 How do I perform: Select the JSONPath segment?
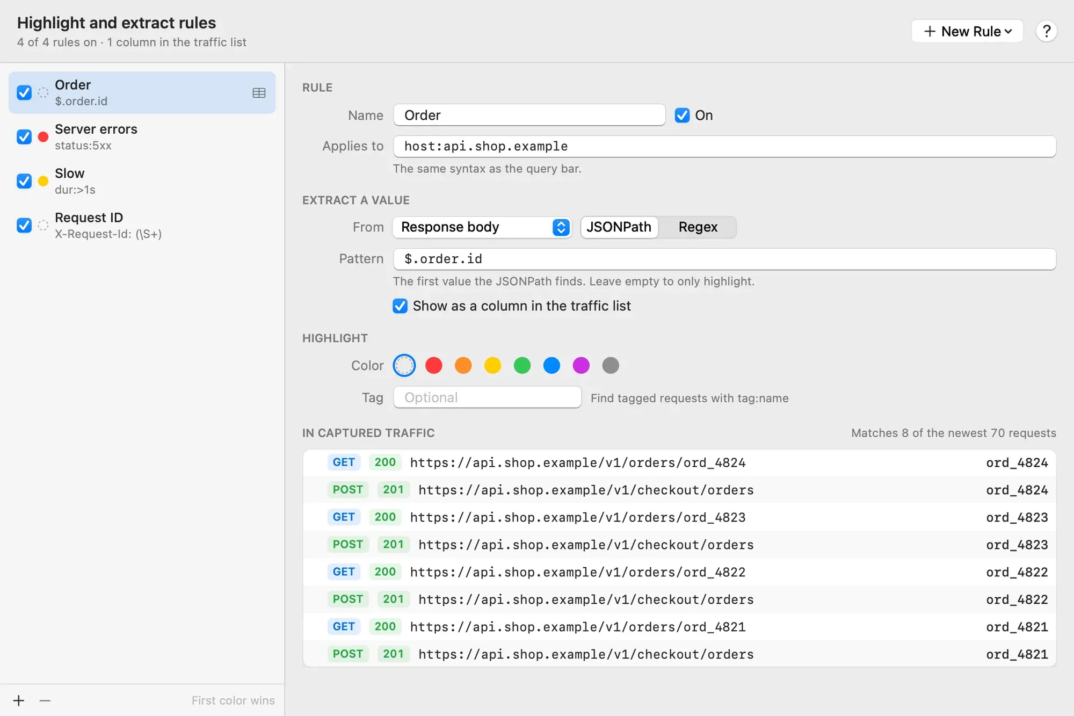point(619,227)
